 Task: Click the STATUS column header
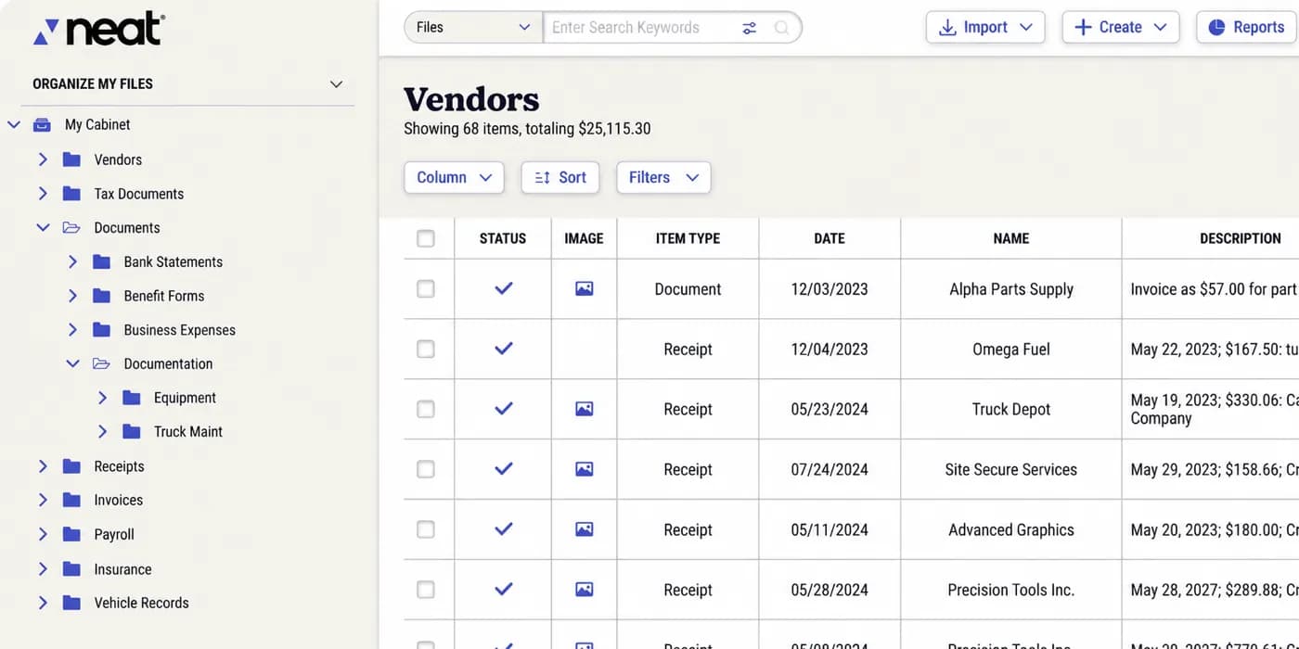pos(503,238)
